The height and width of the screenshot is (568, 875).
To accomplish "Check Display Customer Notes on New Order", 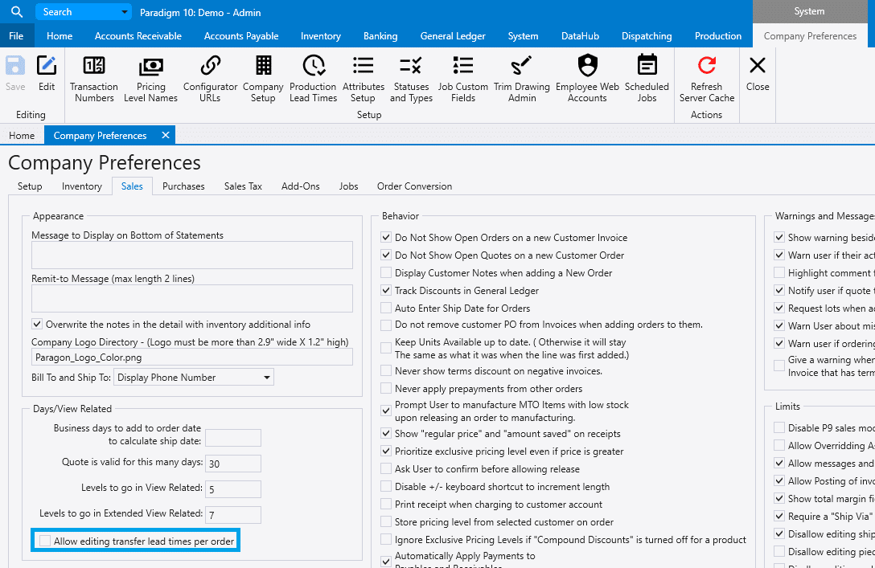I will click(x=385, y=272).
